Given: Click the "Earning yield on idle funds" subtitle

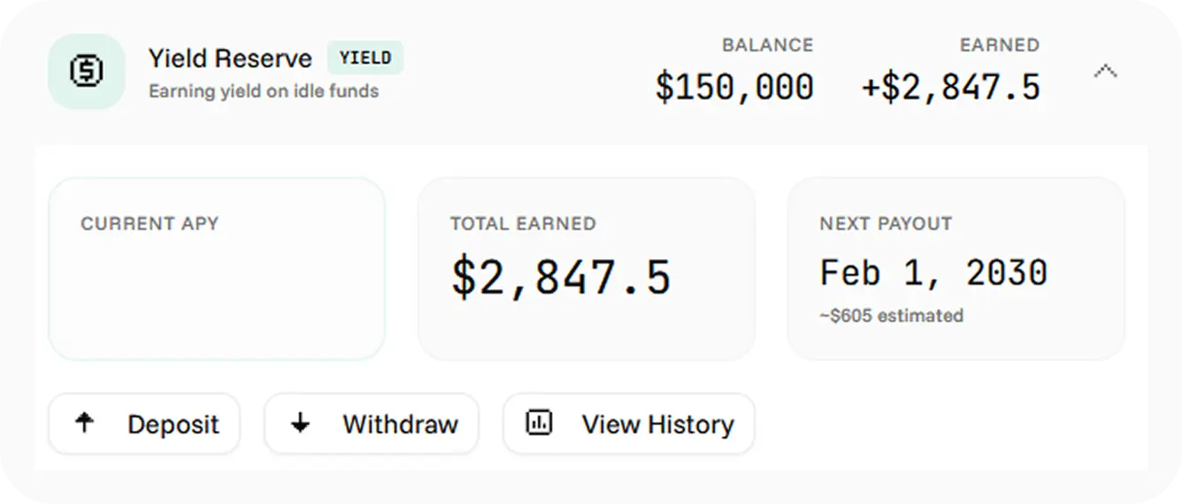Looking at the screenshot, I should pyautogui.click(x=264, y=91).
